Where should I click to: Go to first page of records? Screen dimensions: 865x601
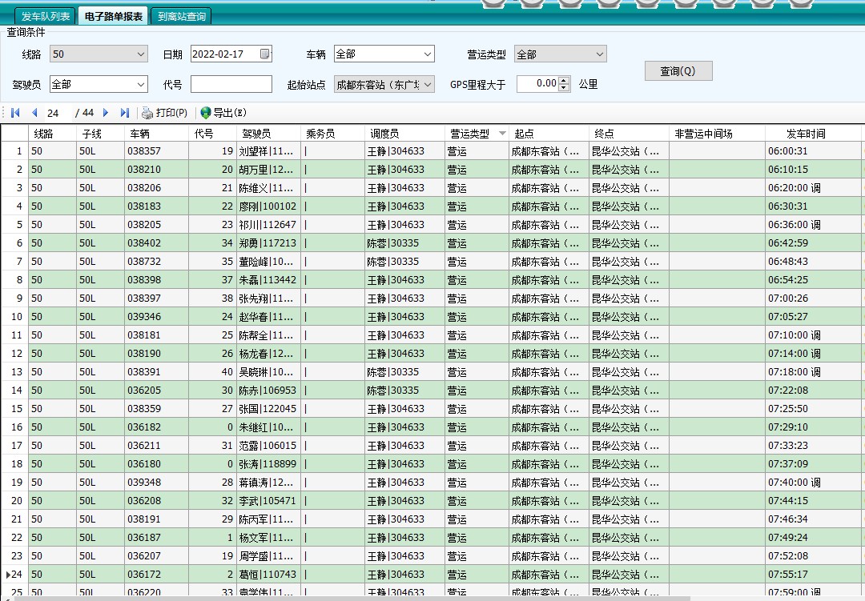tap(15, 113)
